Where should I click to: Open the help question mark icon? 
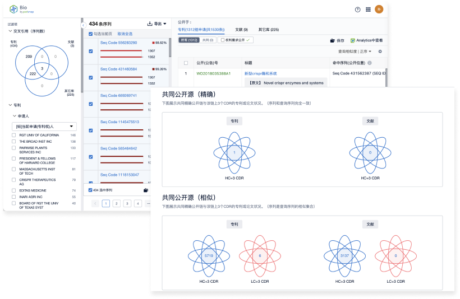(x=358, y=10)
